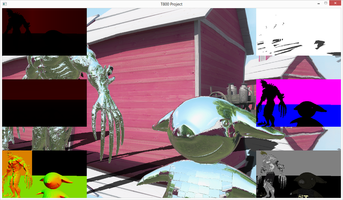Select the grayscale specular buffer thumbnail
The height and width of the screenshot is (200, 343).
pyautogui.click(x=298, y=174)
